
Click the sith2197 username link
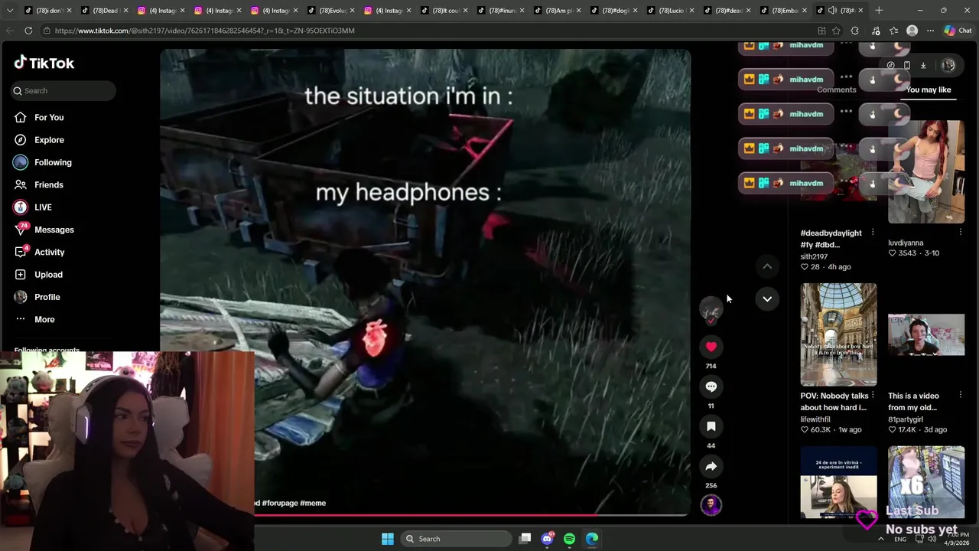(x=814, y=256)
